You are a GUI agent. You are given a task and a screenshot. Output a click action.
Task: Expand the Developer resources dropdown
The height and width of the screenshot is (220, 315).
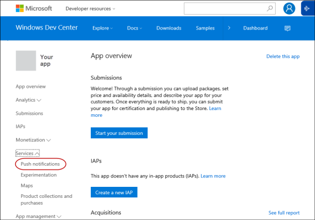90,9
